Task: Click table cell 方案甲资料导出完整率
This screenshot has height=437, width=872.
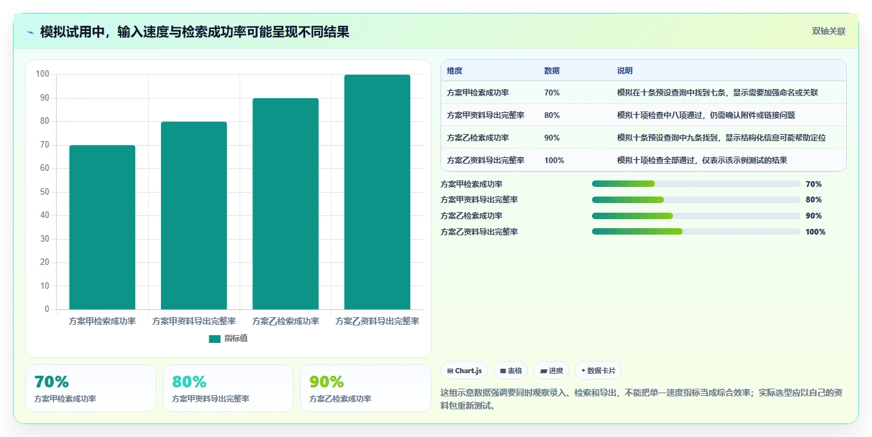Action: pos(486,115)
